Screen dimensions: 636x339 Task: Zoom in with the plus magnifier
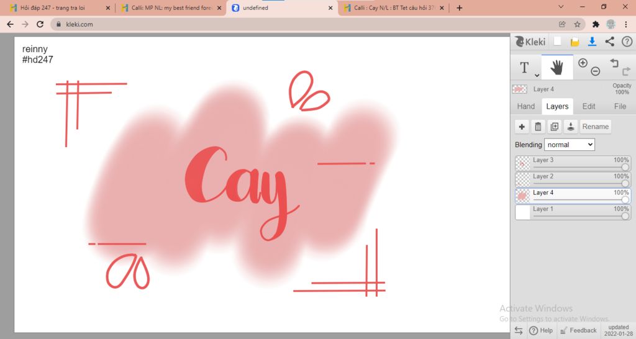point(583,63)
